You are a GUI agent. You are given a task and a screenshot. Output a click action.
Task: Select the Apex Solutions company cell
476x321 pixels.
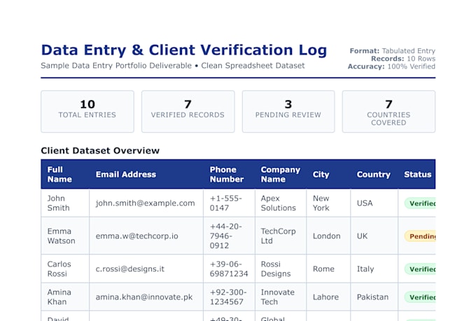pos(281,203)
